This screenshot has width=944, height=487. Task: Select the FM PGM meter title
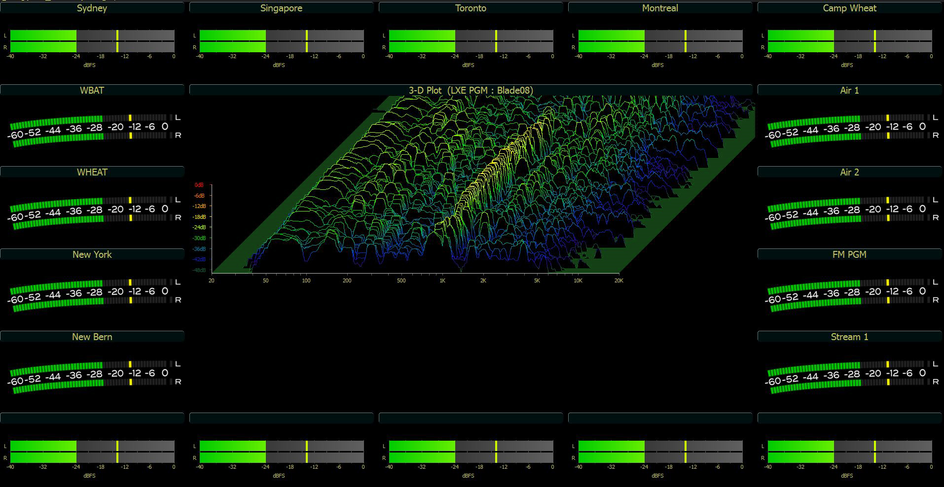(849, 255)
